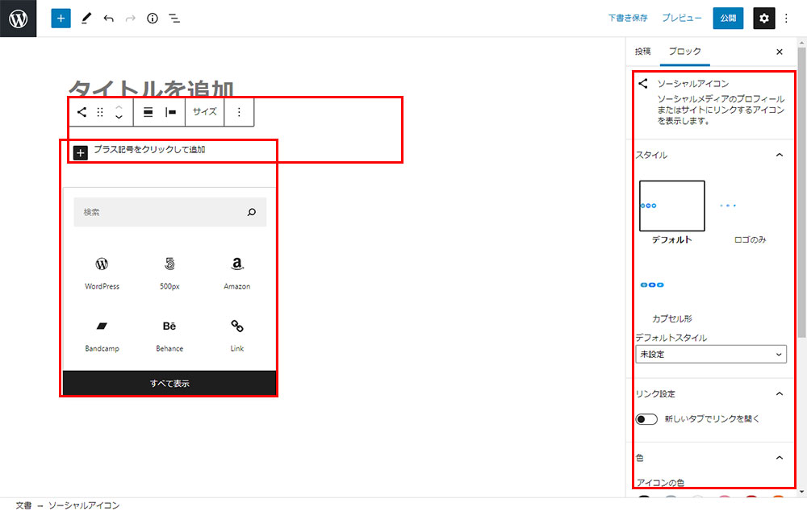Click the 公開 publish button
The image size is (807, 532).
point(728,18)
